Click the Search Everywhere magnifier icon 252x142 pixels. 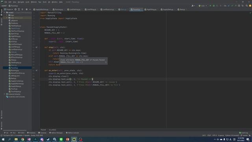(x=247, y=6)
